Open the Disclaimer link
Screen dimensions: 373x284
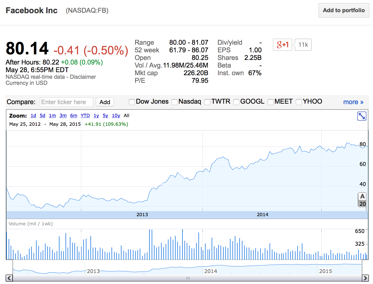click(83, 77)
